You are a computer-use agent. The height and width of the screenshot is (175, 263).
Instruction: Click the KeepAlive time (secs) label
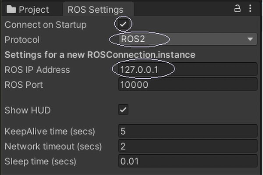tap(50, 132)
